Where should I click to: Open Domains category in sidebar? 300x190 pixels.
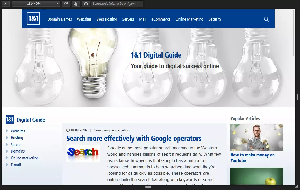click(18, 151)
